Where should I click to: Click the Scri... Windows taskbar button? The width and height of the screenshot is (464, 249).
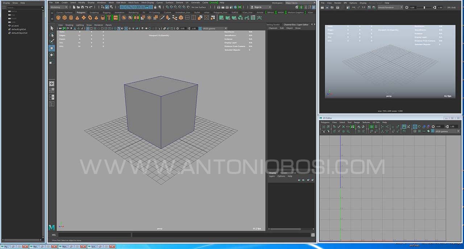pyautogui.click(x=94, y=246)
